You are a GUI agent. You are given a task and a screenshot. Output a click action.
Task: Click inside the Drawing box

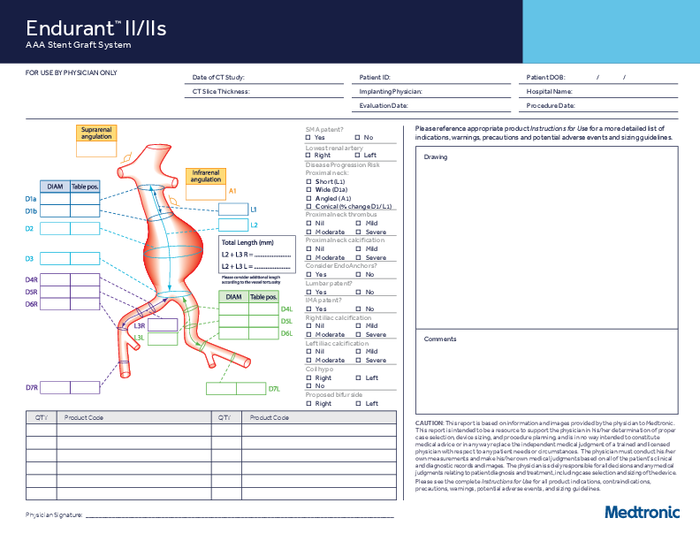click(547, 238)
